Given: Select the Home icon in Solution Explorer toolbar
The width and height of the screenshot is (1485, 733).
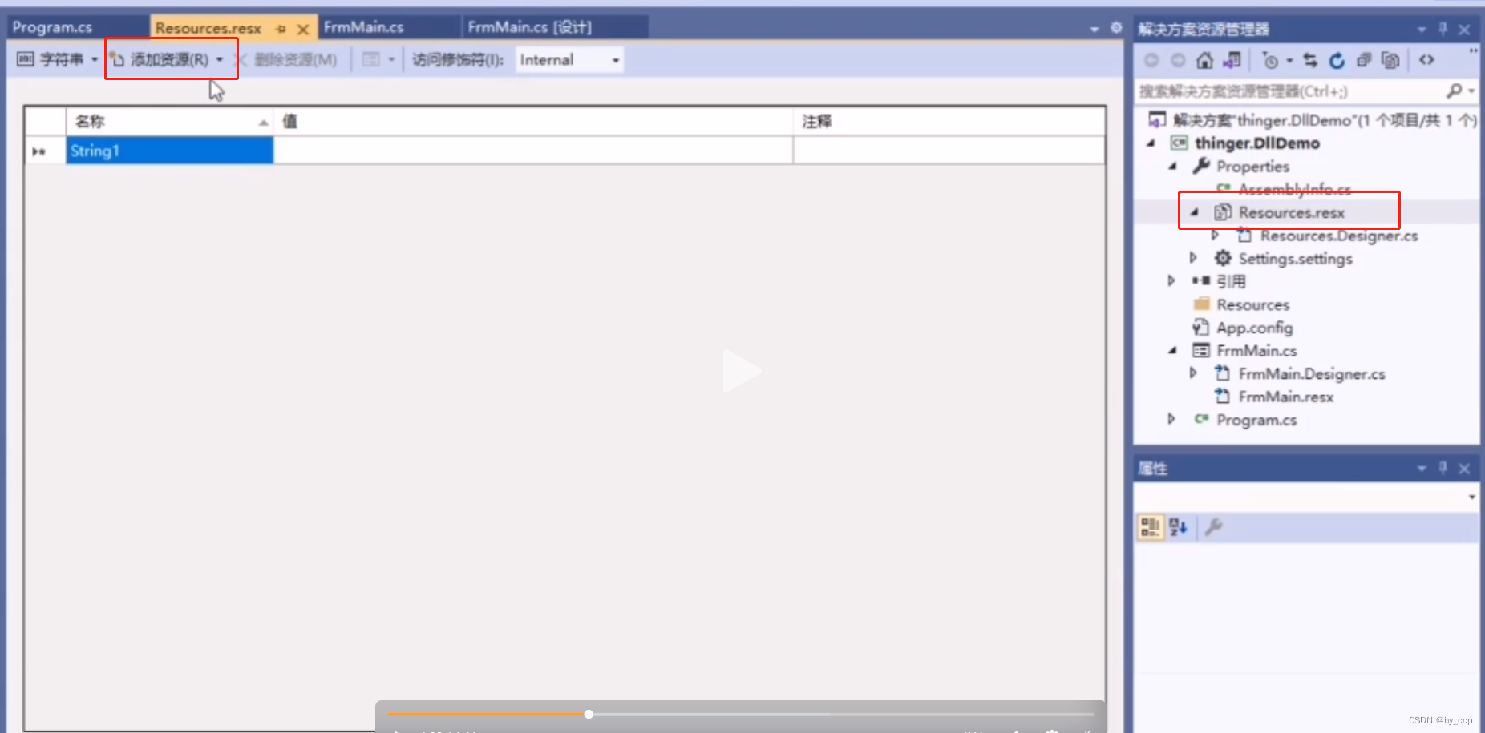Looking at the screenshot, I should pyautogui.click(x=1205, y=61).
